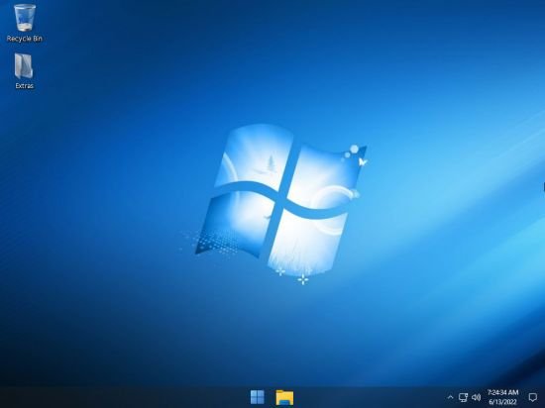This screenshot has width=545, height=408.
Task: Click the tree silhouette in the logo pane
Action: click(x=270, y=164)
